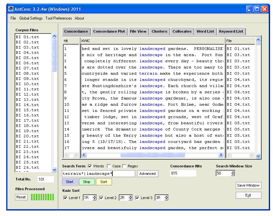Open the File menu

click(13, 18)
